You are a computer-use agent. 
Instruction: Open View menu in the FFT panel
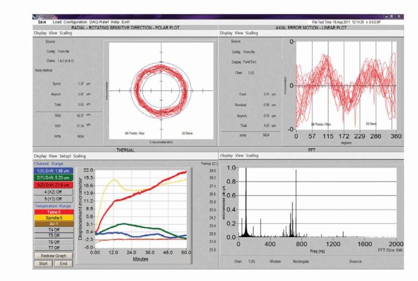point(238,155)
